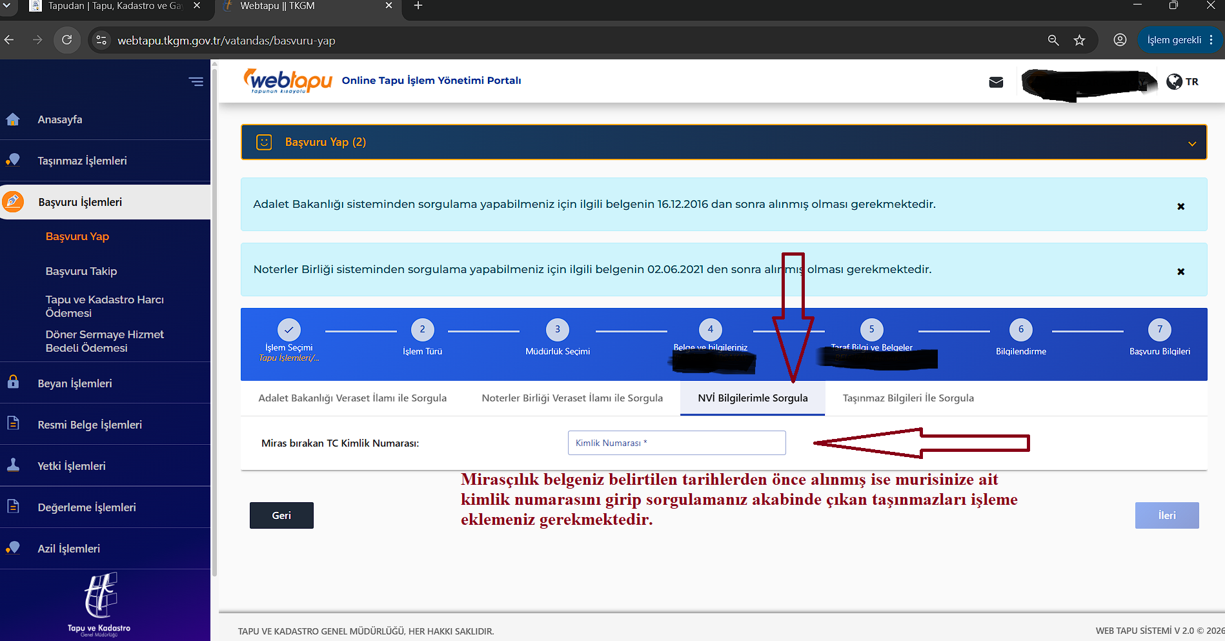Open messages via the envelope icon
Image resolution: width=1225 pixels, height=641 pixels.
click(996, 82)
